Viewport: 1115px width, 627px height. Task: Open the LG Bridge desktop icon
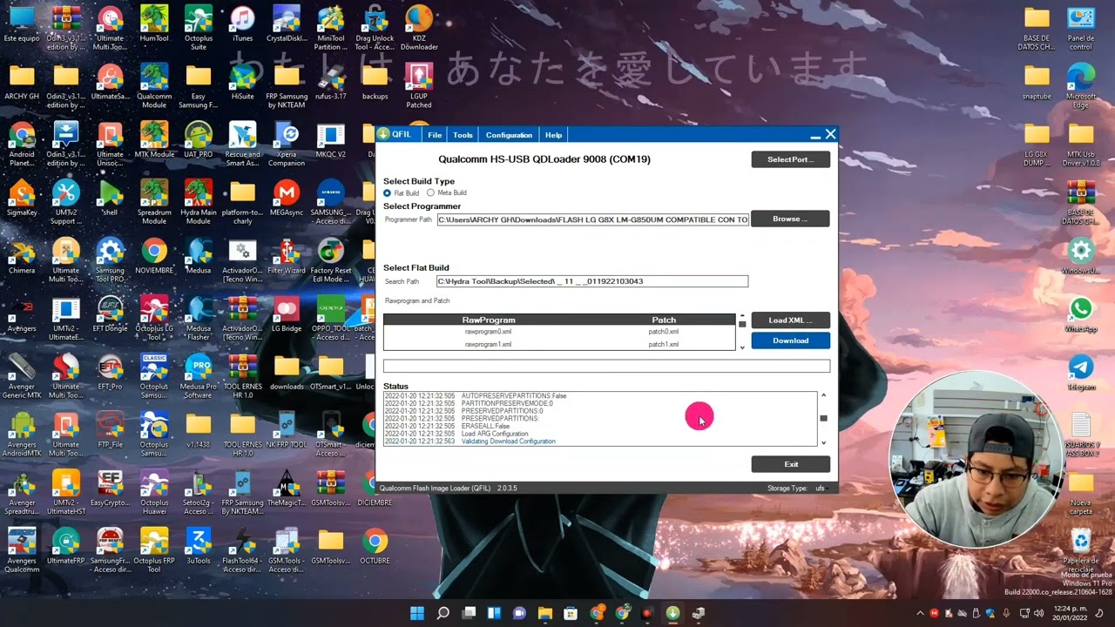[x=287, y=313]
